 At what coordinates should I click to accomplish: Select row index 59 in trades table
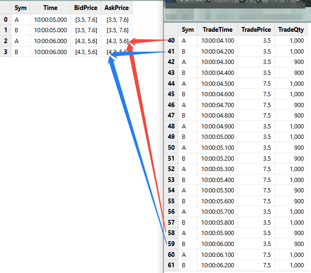click(x=171, y=244)
